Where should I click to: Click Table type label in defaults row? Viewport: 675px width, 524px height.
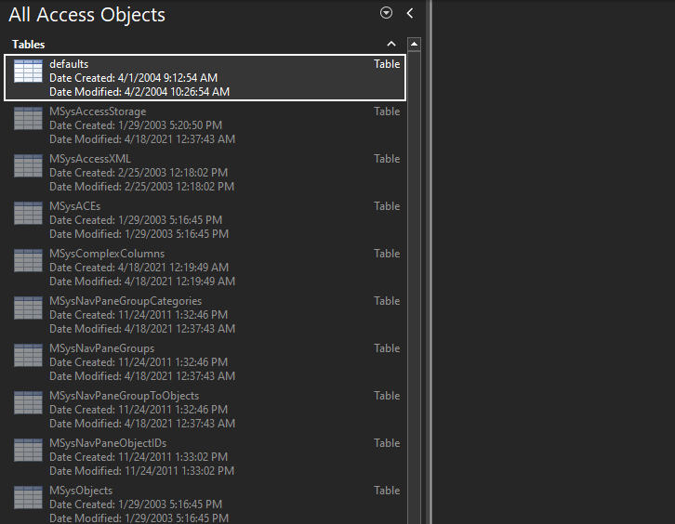click(387, 64)
